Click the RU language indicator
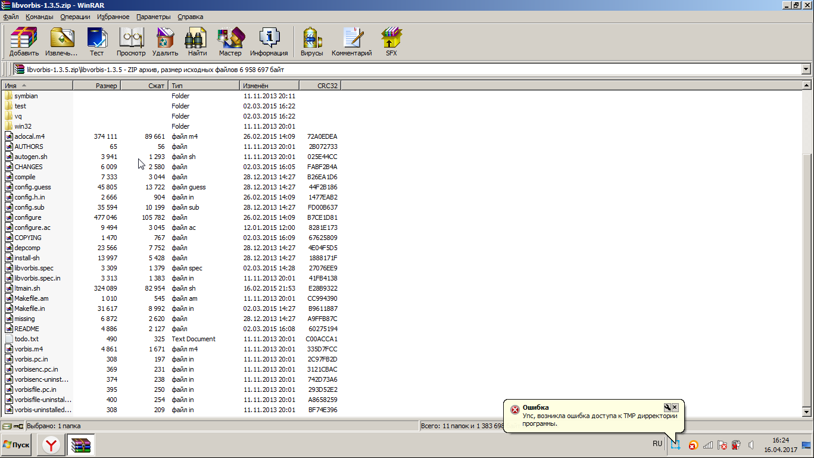 click(x=657, y=444)
